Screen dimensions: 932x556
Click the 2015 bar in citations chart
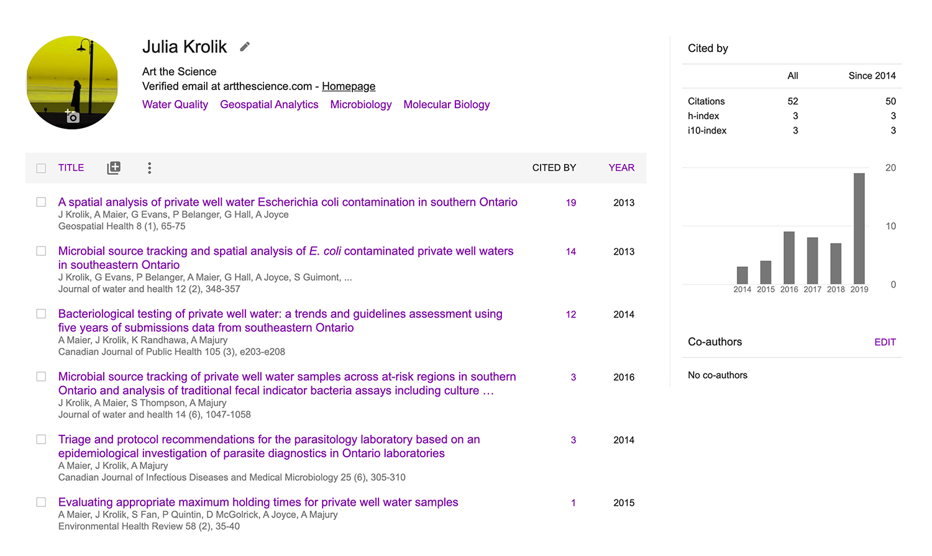click(766, 272)
